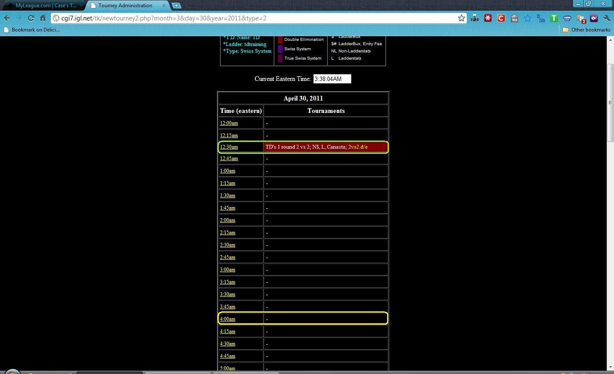Viewport: 614px width, 374px height.
Task: Click the Swiss System purple color swatch
Action: (280, 49)
